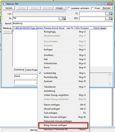Choose Datei-Verweis einfügen menu entry
Screen dimensions: 115x132
pos(63,117)
